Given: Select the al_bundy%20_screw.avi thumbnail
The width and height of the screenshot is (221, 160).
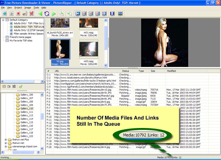Looking at the screenshot, I should 60,24.
